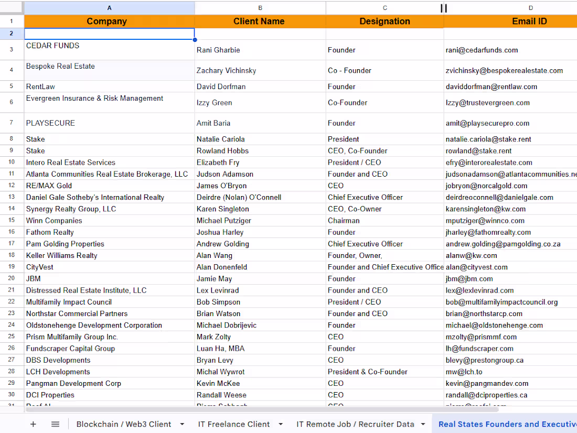Select Elizabeth Fry cell
This screenshot has width=577, height=433.
260,162
